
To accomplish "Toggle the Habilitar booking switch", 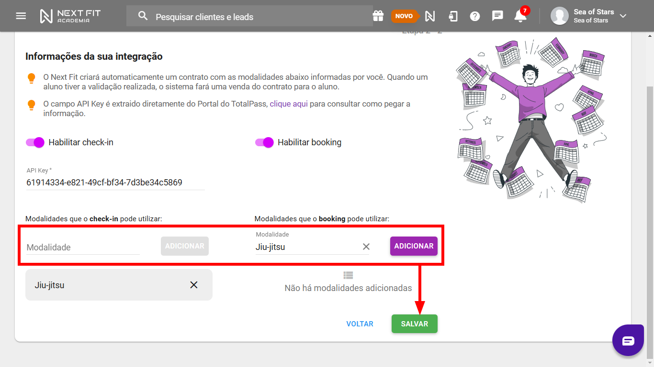I will pos(264,142).
